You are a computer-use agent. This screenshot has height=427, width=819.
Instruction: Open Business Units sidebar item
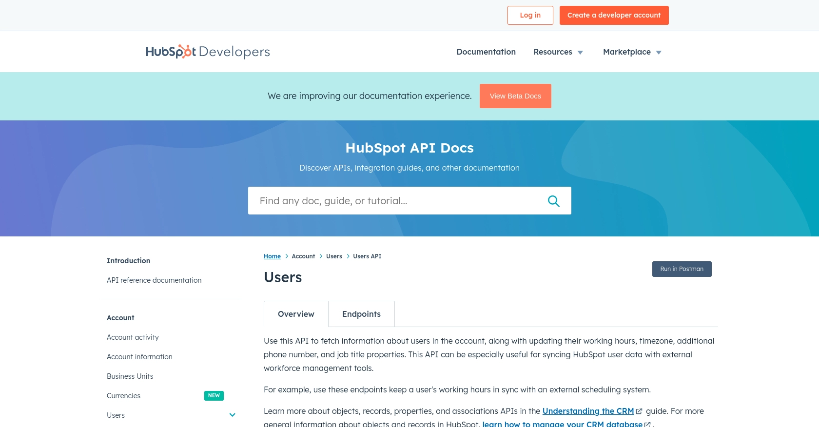pyautogui.click(x=130, y=376)
